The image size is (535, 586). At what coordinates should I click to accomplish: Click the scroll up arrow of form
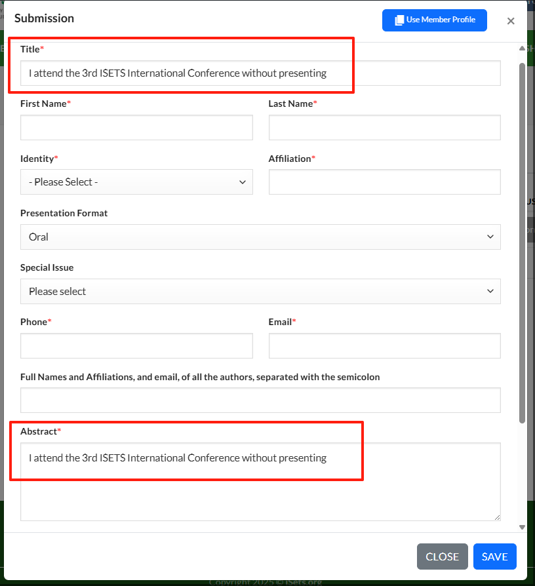coord(522,49)
